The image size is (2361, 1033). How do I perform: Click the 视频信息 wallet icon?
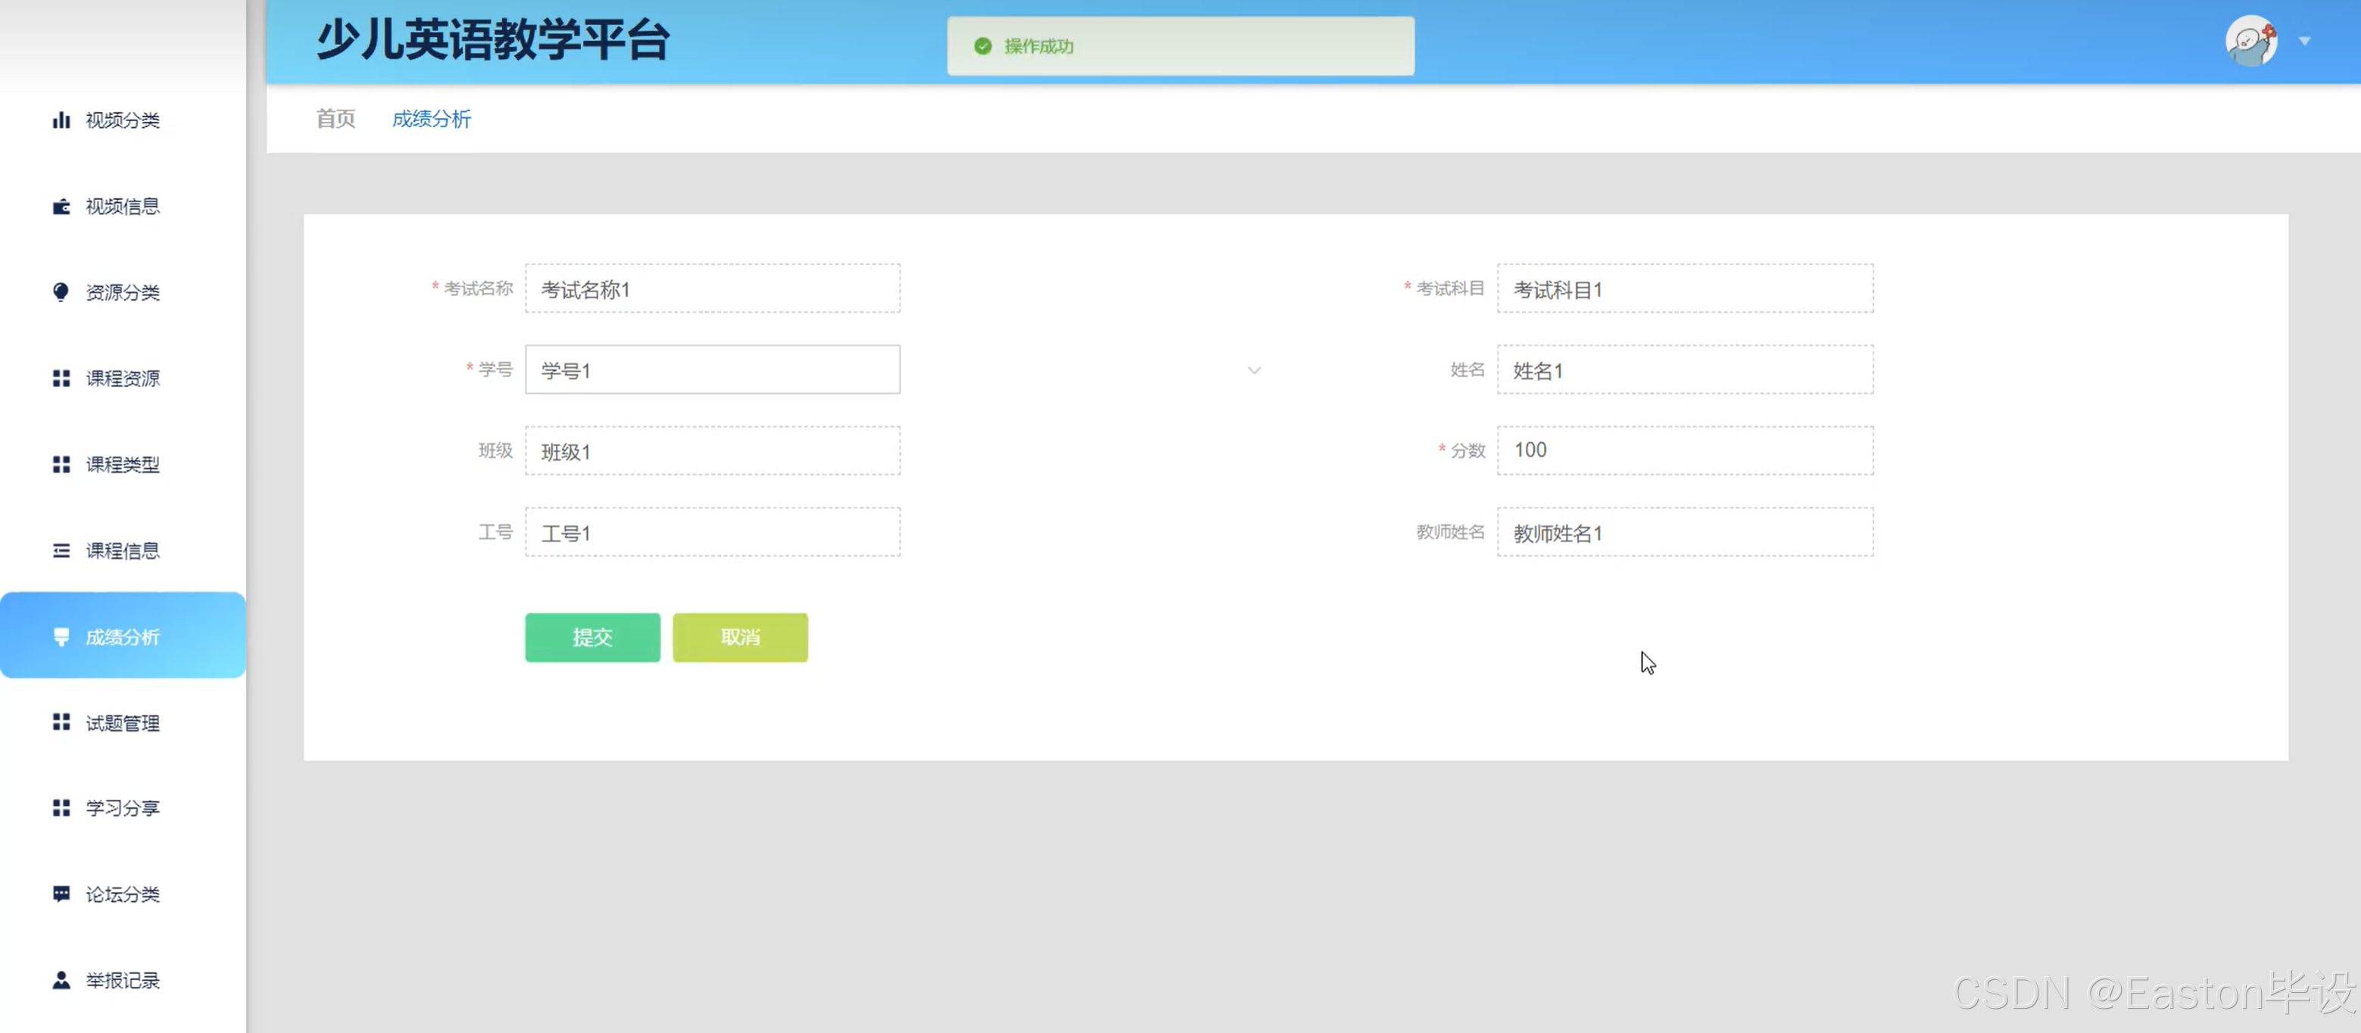click(61, 206)
